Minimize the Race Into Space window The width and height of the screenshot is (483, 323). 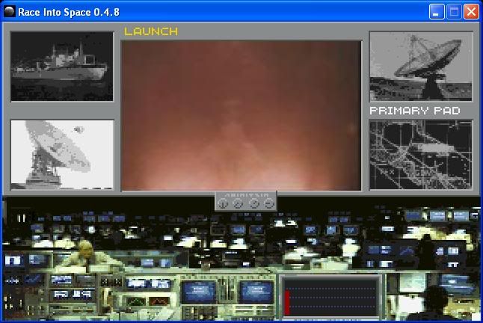(437, 12)
